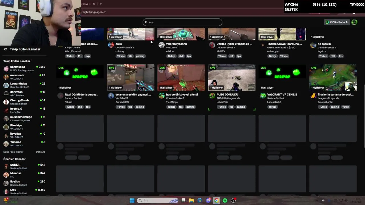Click the KICKs Satın Al button
This screenshot has width=365, height=205.
click(x=337, y=22)
